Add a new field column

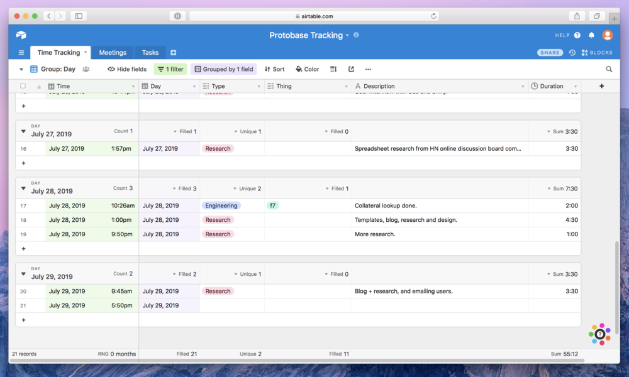(601, 86)
